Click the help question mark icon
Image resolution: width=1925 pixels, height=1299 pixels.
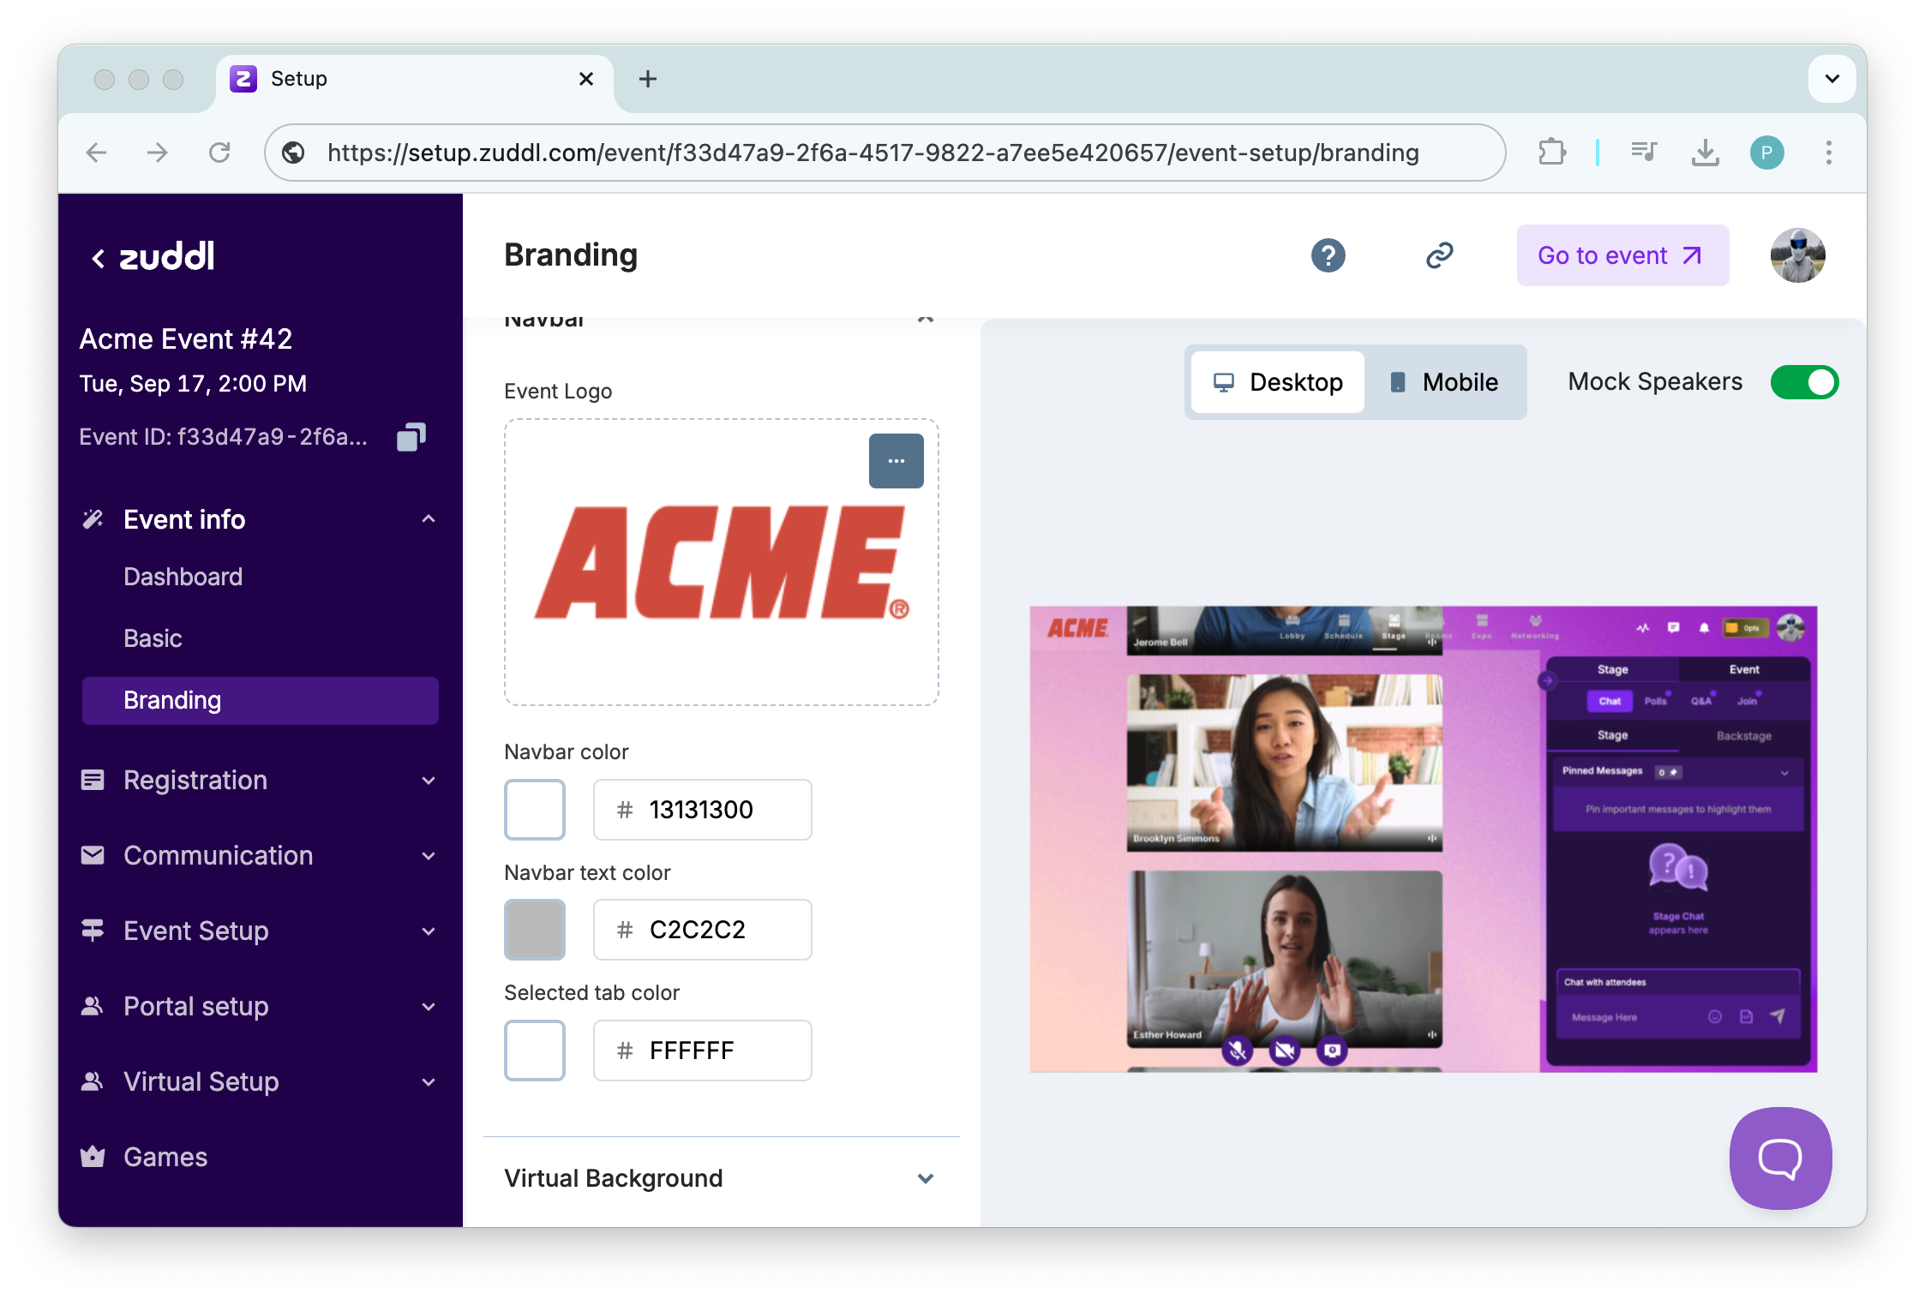[1328, 255]
